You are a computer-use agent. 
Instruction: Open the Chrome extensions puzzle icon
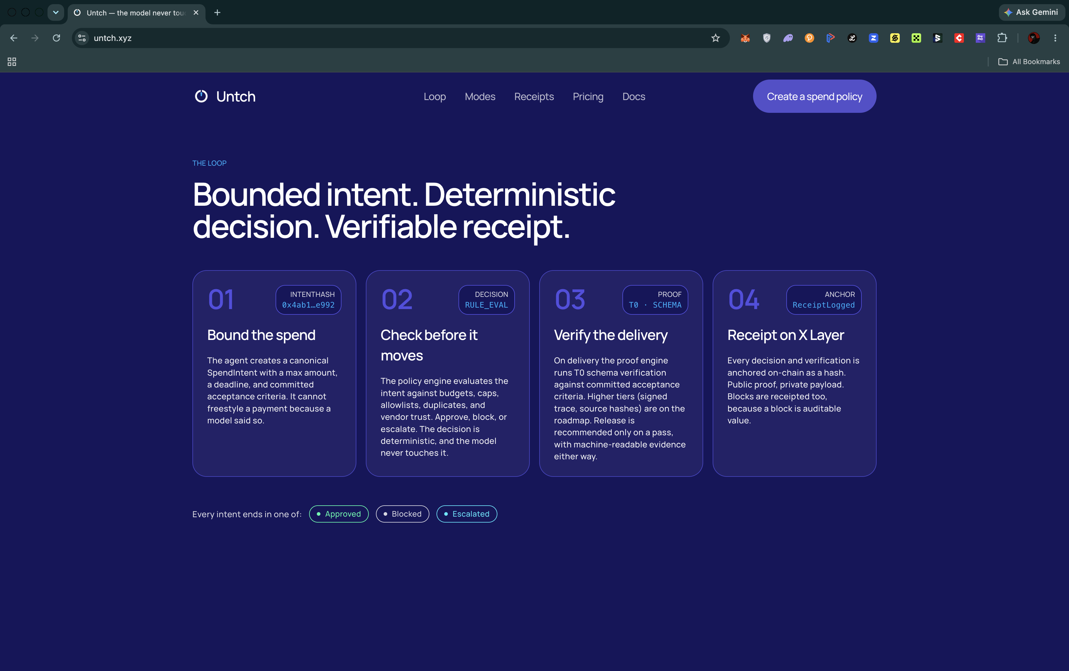1002,38
